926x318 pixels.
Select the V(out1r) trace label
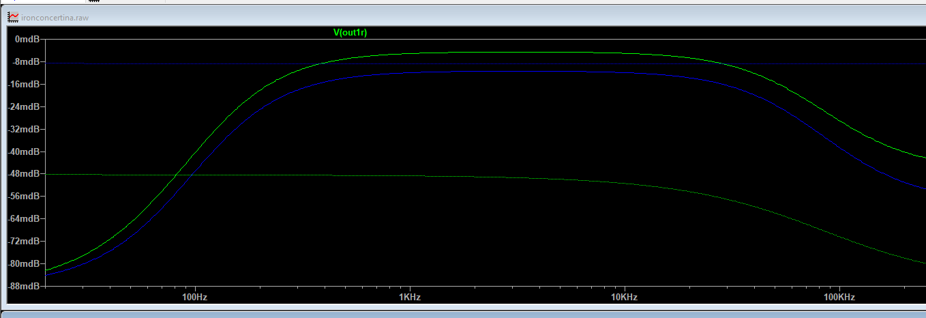[x=350, y=32]
